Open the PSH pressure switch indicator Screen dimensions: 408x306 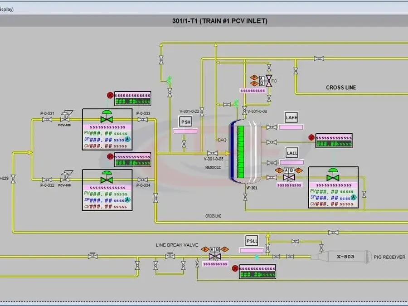coord(185,122)
